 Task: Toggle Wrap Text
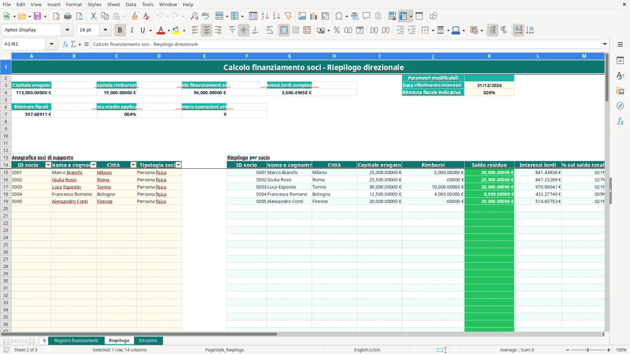tap(270, 30)
